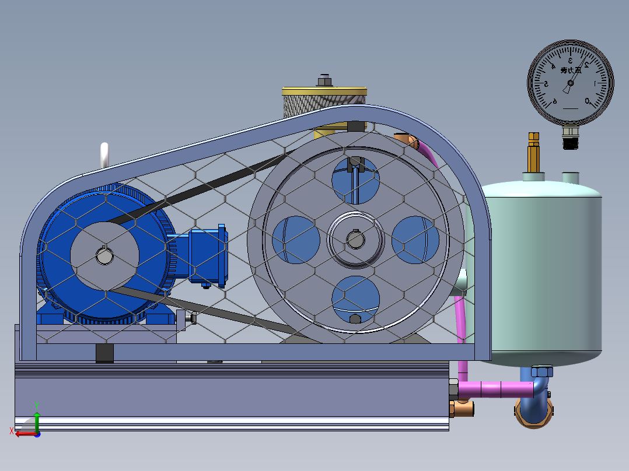The width and height of the screenshot is (629, 471).
Task: Select the upper drive belt span
Action: point(201,187)
